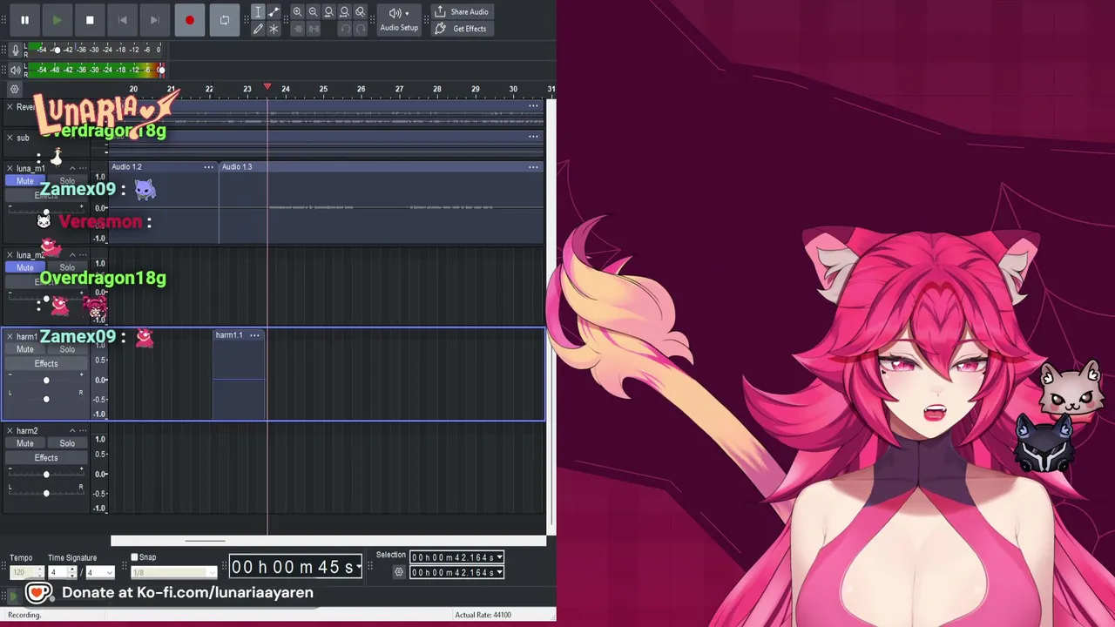
Task: Enable the Snap checkbox
Action: click(x=134, y=557)
